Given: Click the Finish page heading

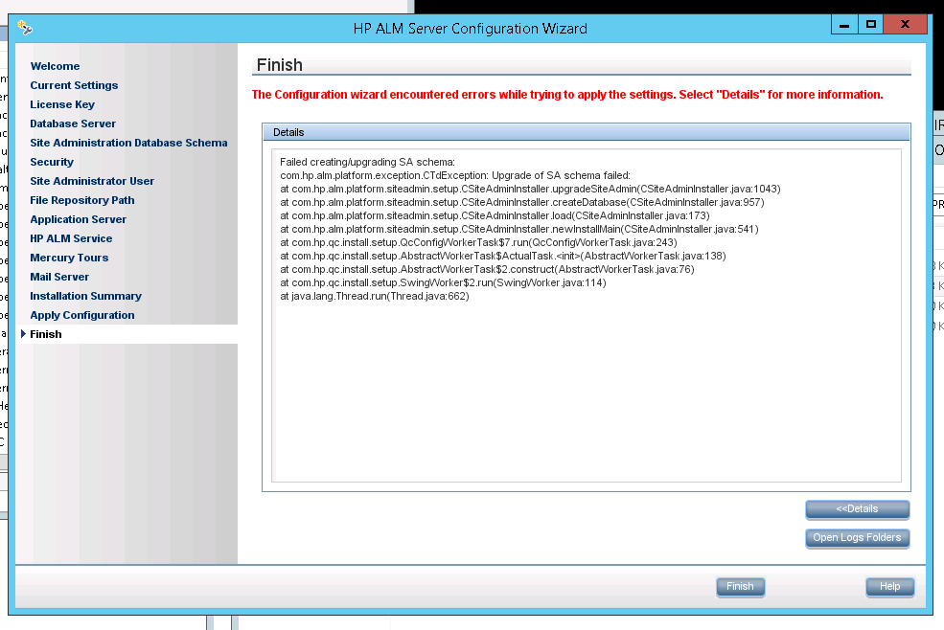Looking at the screenshot, I should click(x=279, y=65).
